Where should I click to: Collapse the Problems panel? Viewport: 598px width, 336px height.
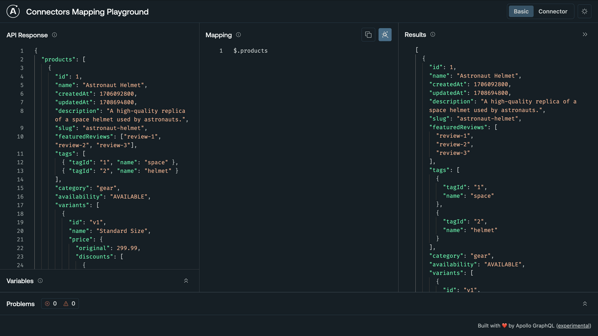585,303
